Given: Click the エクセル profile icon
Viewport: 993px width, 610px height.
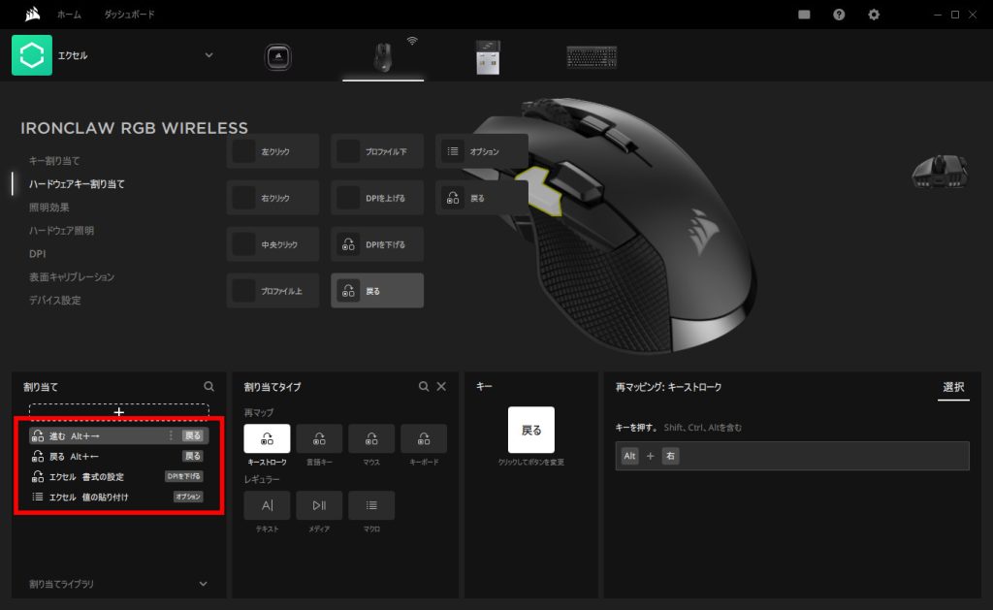Looking at the screenshot, I should coord(32,55).
